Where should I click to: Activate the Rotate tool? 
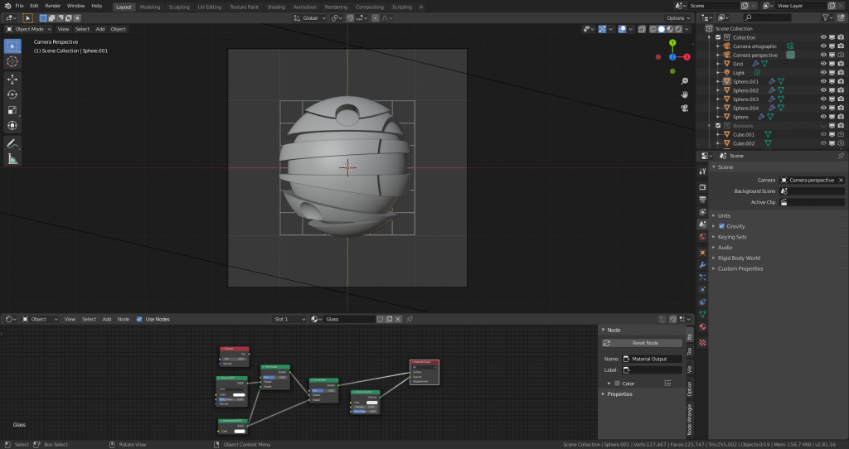click(x=12, y=94)
